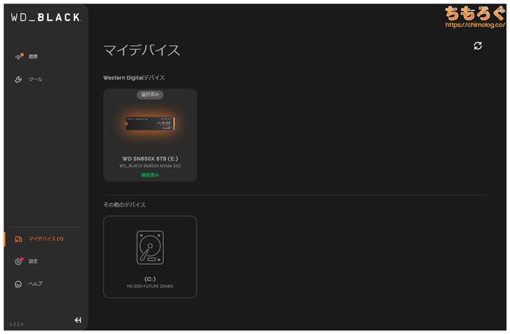
Task: Open ヘルプ menu item
Action: (x=35, y=284)
